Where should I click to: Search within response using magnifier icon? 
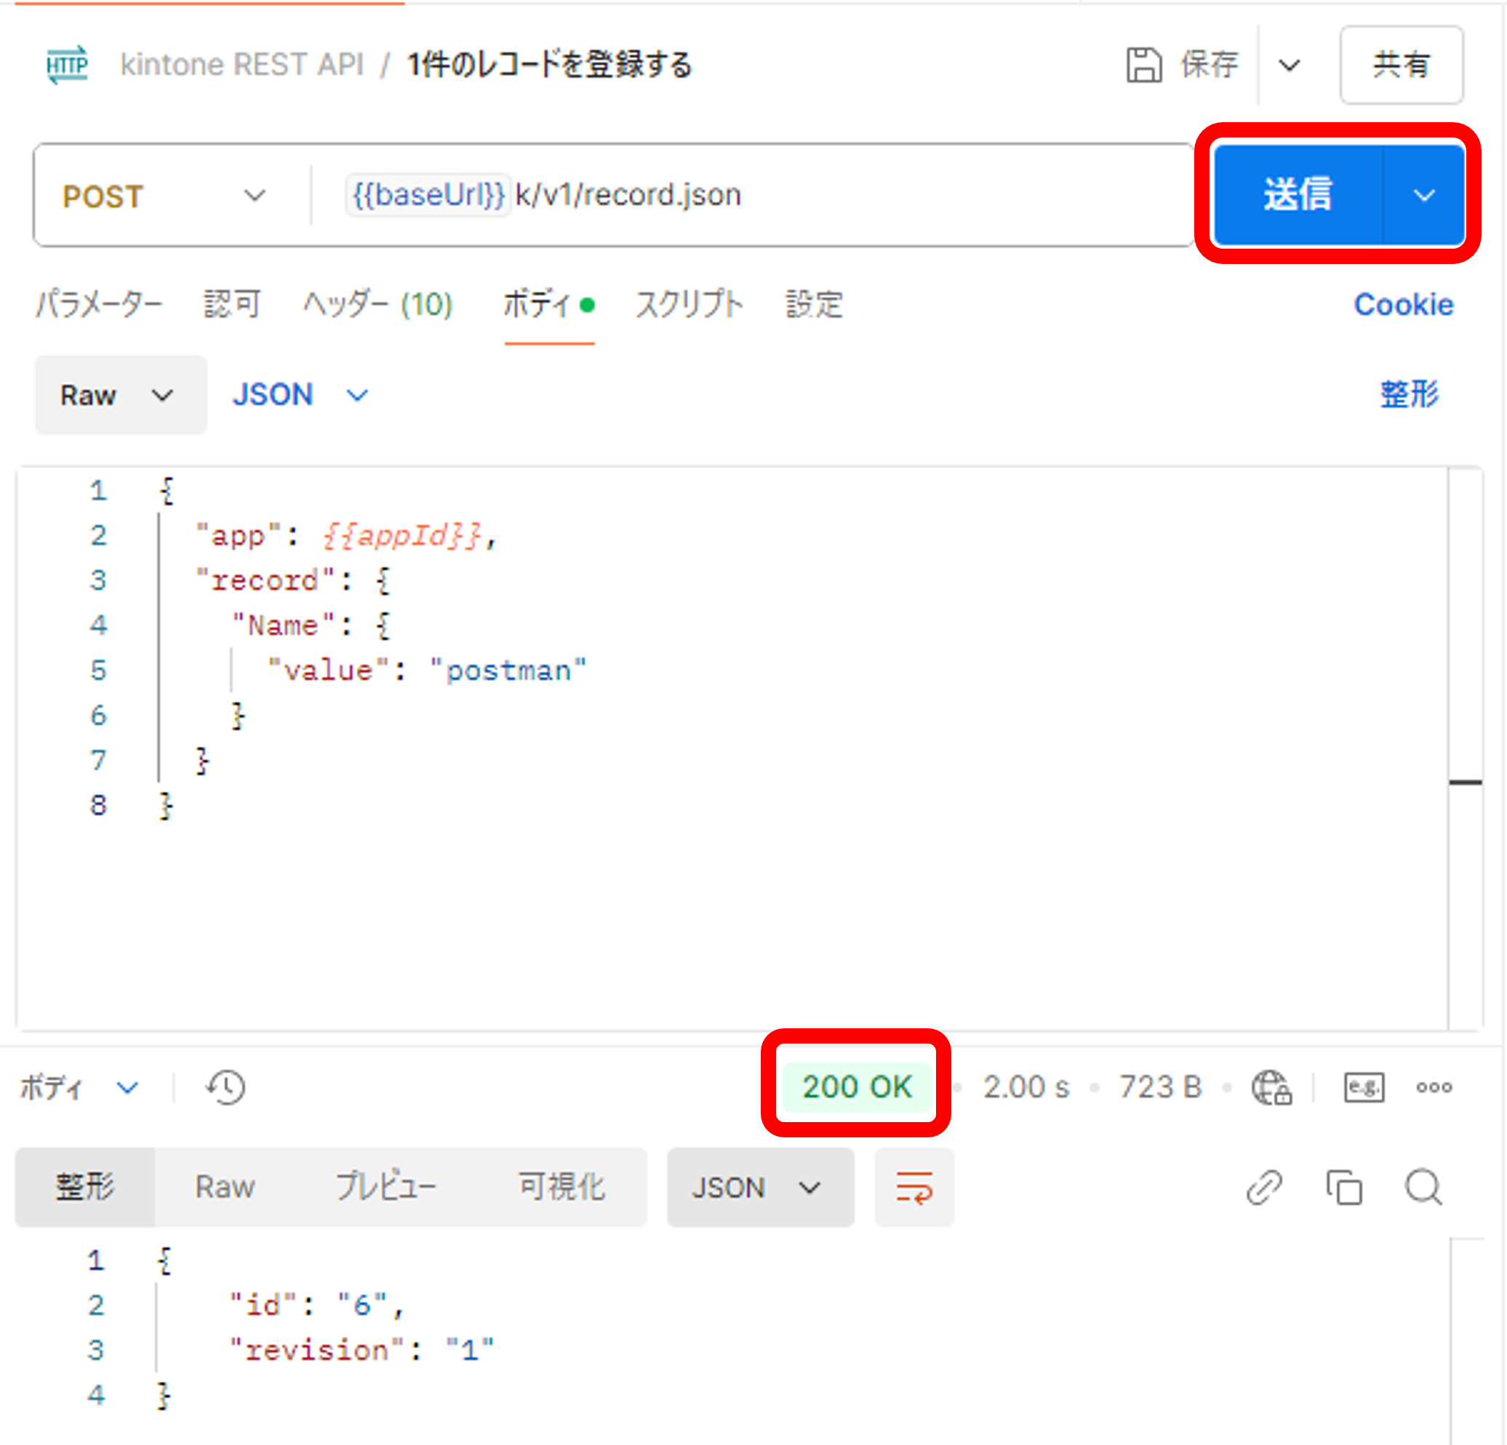click(1423, 1188)
